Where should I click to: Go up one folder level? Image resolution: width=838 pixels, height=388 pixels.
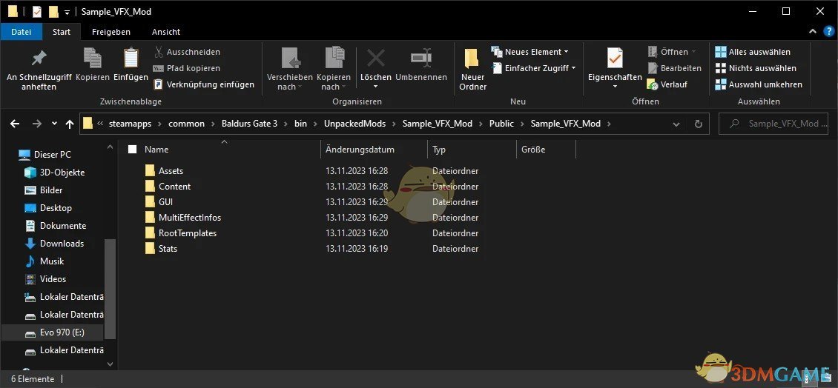point(70,124)
